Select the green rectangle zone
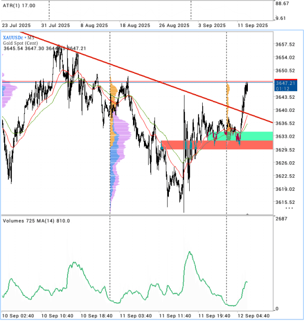This screenshot has width=304, height=325. click(x=240, y=136)
